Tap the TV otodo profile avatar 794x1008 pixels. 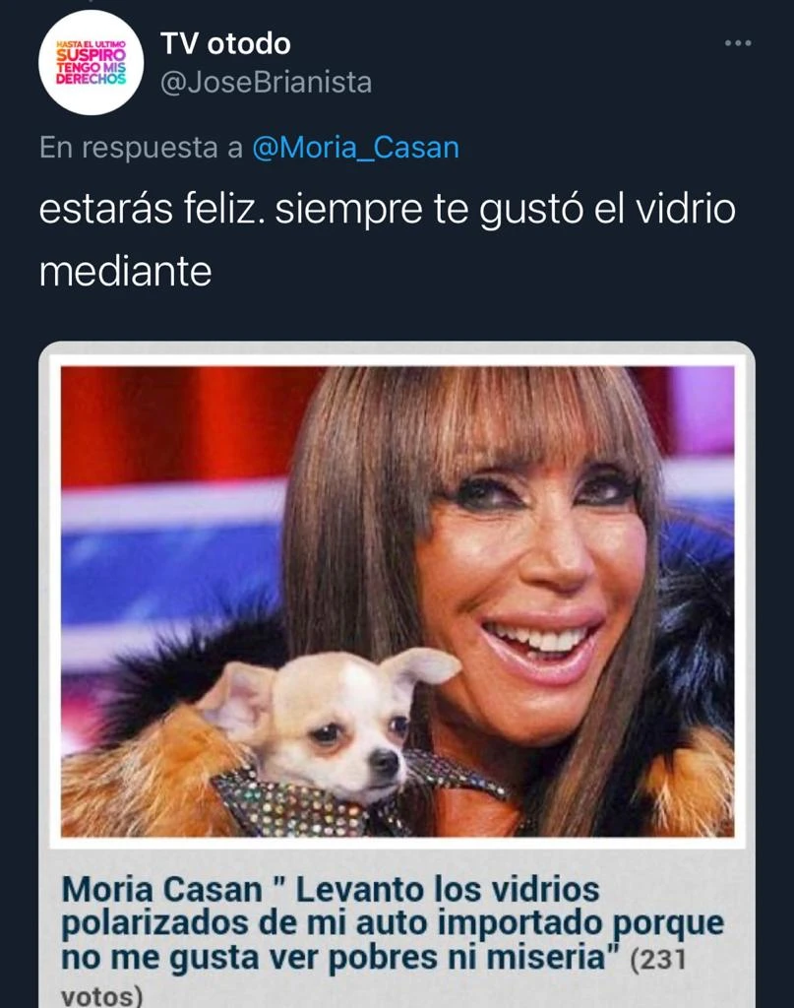coord(92,63)
